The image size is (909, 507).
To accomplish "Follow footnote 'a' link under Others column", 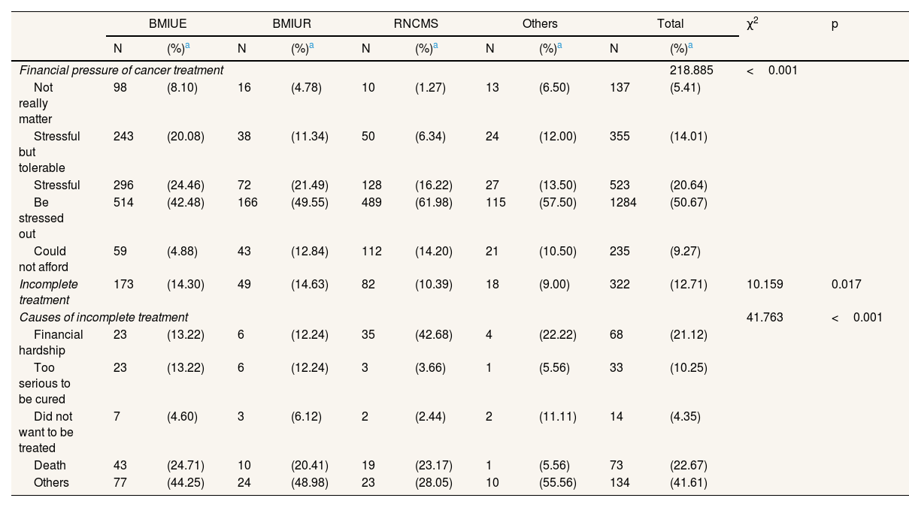I will [x=559, y=47].
